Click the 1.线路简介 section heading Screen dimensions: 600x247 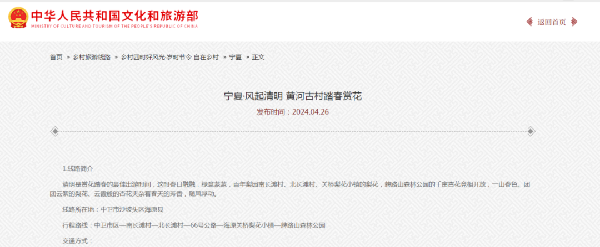coord(78,168)
